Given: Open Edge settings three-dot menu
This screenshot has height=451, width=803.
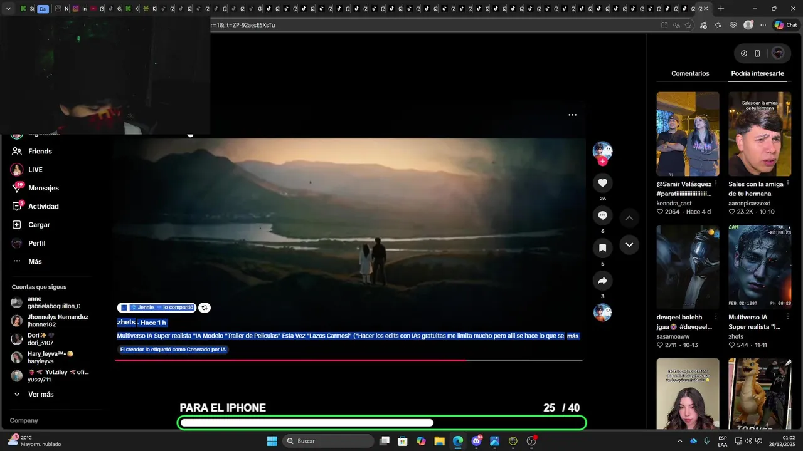Looking at the screenshot, I should (763, 25).
